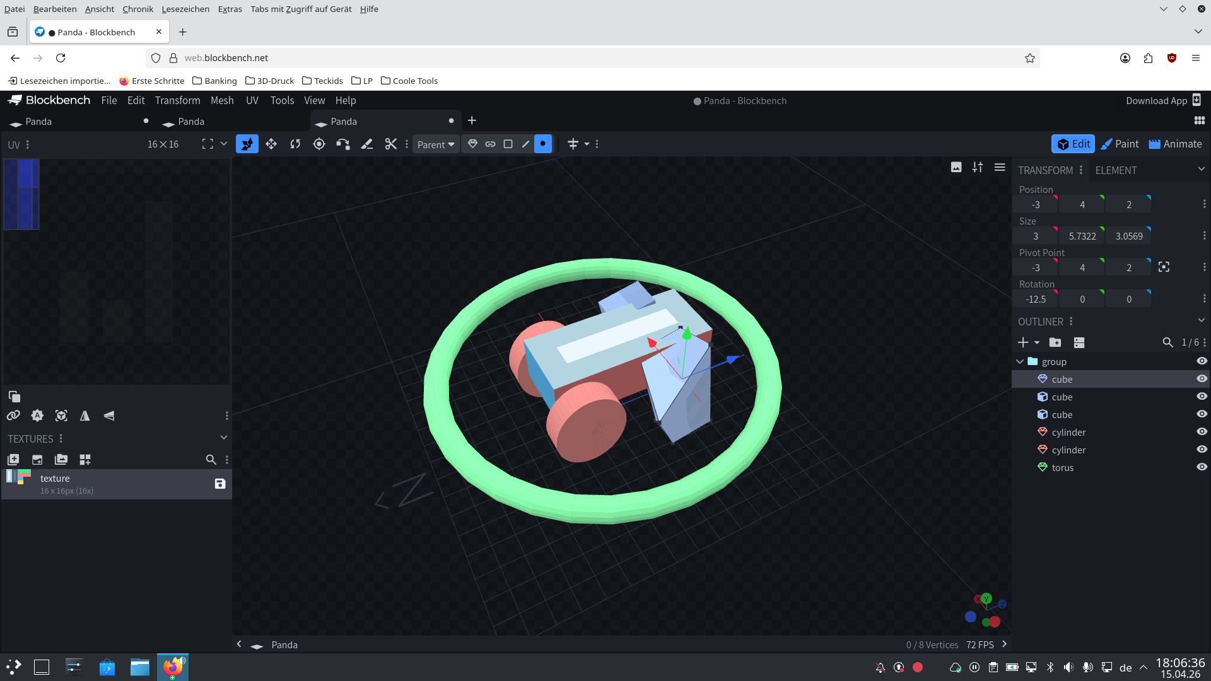Collapse the group folder in Outliner
1211x681 pixels.
pyautogui.click(x=1020, y=361)
